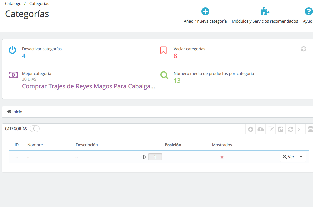Toggle the Mostrados red cross status

tap(222, 157)
